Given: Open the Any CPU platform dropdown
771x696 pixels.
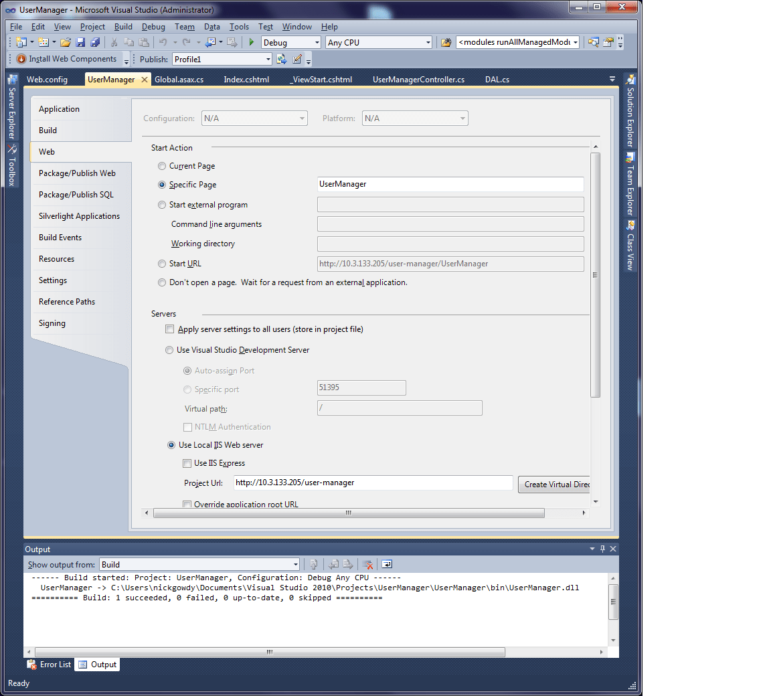Looking at the screenshot, I should (x=428, y=43).
